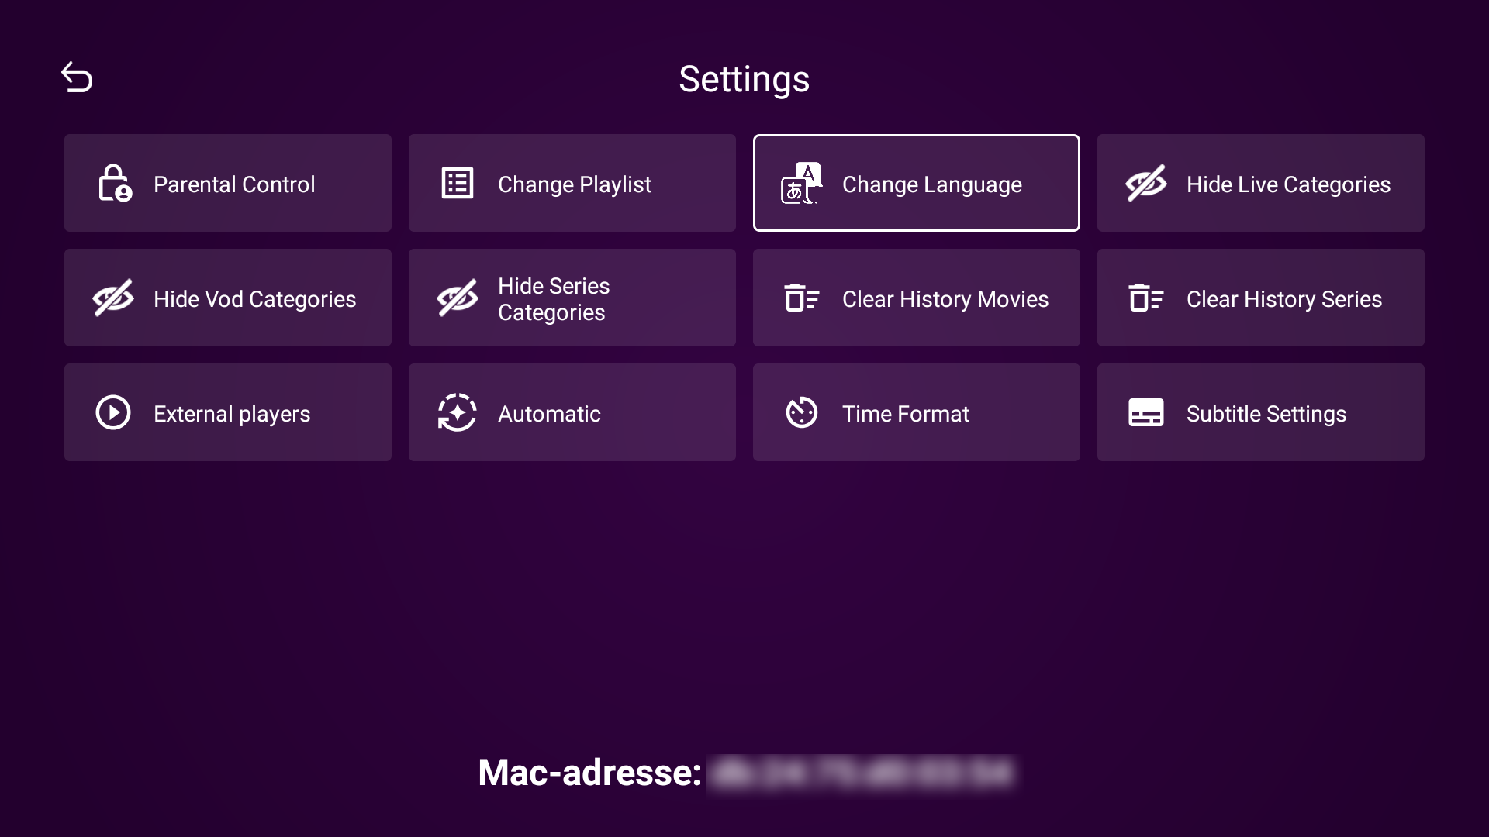
Task: Click the back arrow icon
Action: (77, 77)
